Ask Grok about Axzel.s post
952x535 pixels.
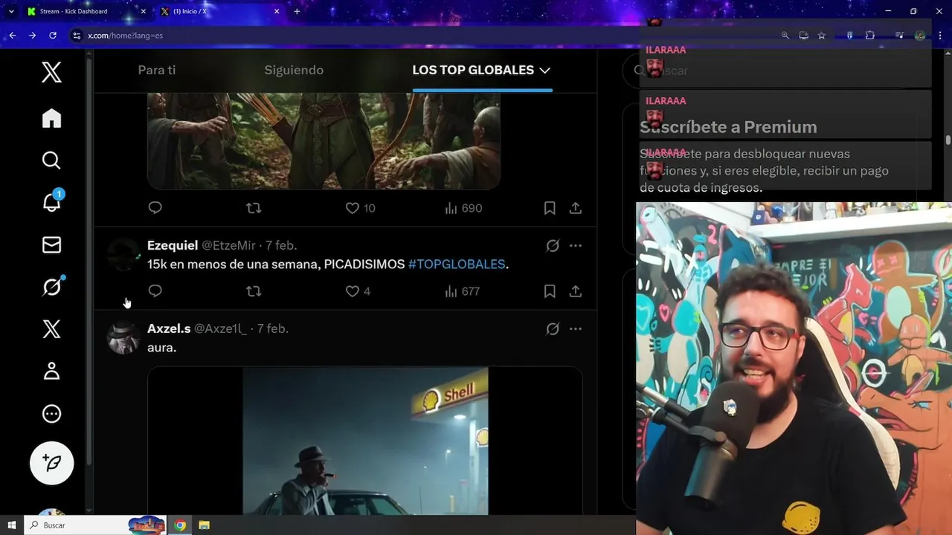tap(553, 328)
